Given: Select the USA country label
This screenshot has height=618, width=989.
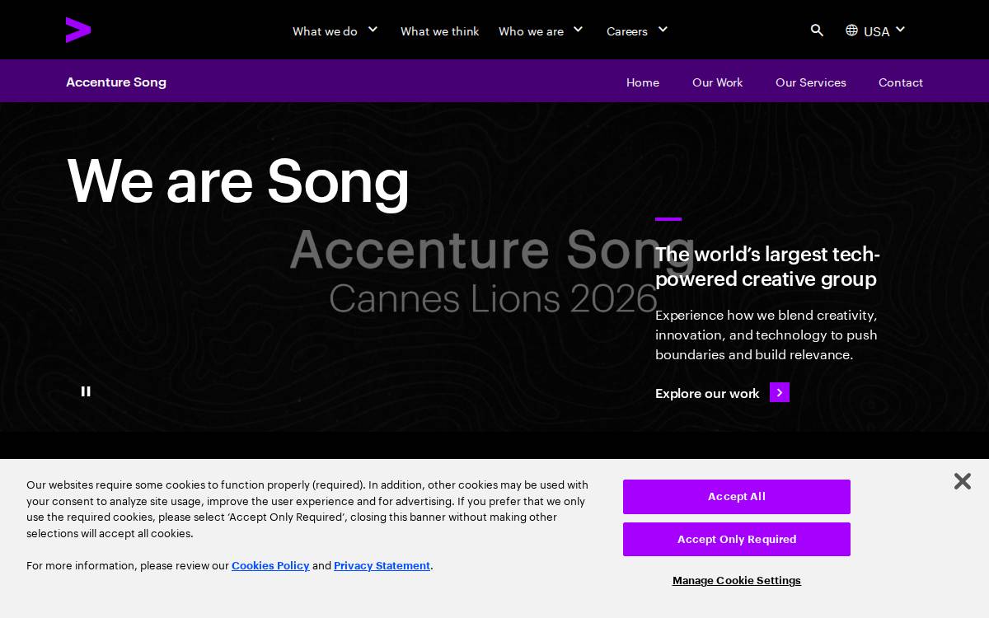Looking at the screenshot, I should click(876, 31).
